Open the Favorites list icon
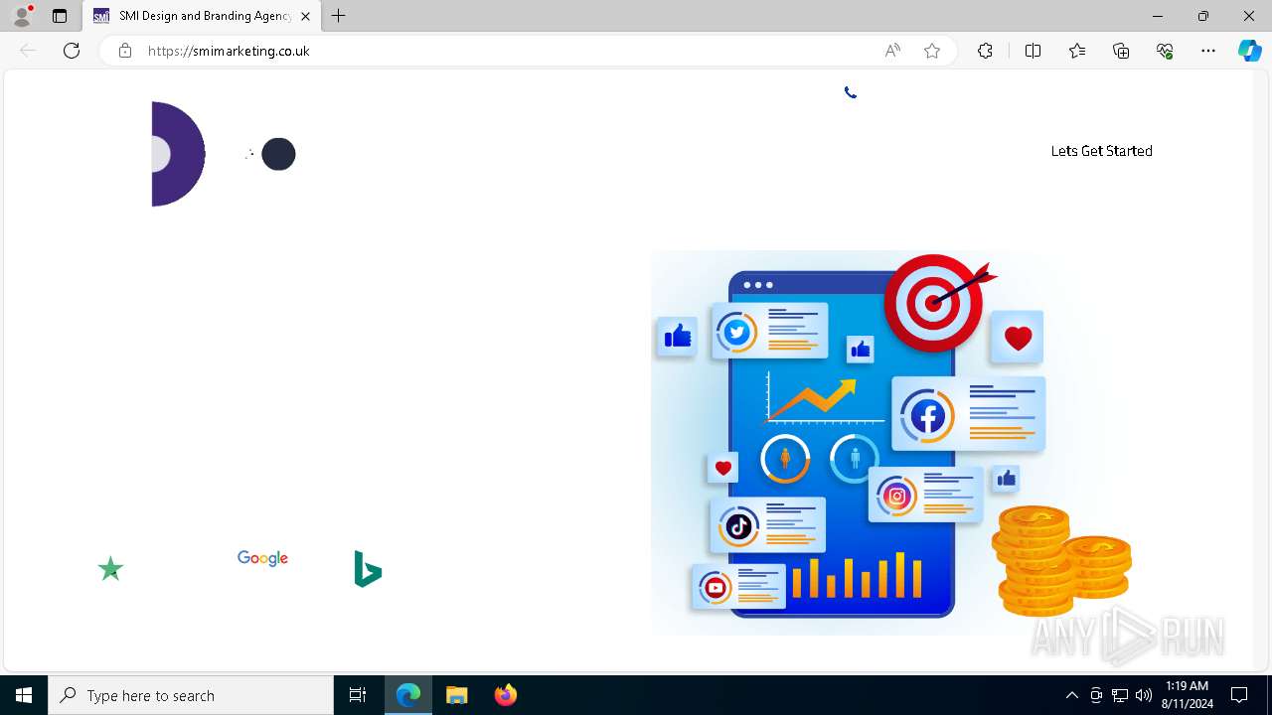Image resolution: width=1272 pixels, height=715 pixels. [1077, 51]
